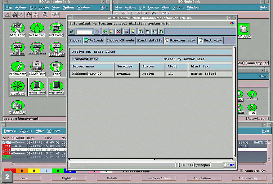Open the Utilities menu in CCMS panel
Image resolution: width=273 pixels, height=184 pixels.
tap(137, 23)
